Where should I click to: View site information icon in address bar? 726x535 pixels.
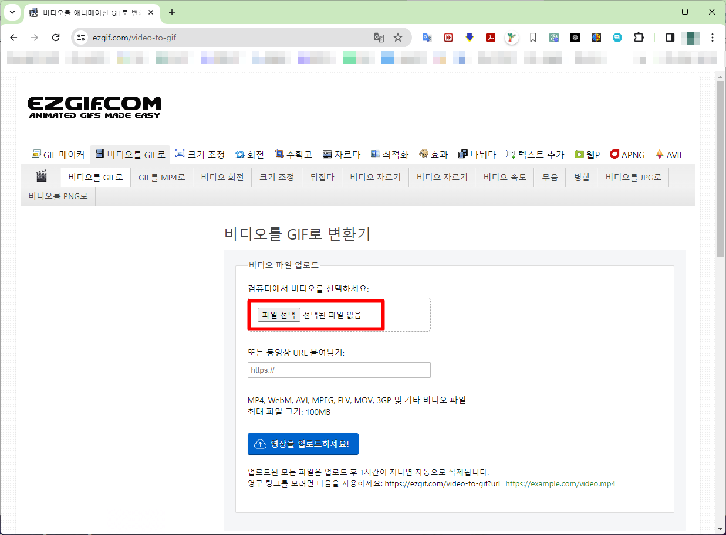(82, 38)
